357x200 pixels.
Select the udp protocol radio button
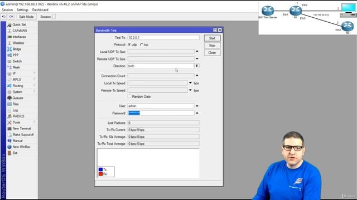pos(129,44)
